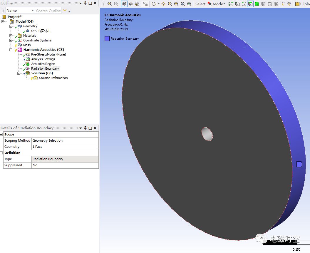Toggle shaded exterior and edges display
The image size is (310, 253).
coord(124,4)
